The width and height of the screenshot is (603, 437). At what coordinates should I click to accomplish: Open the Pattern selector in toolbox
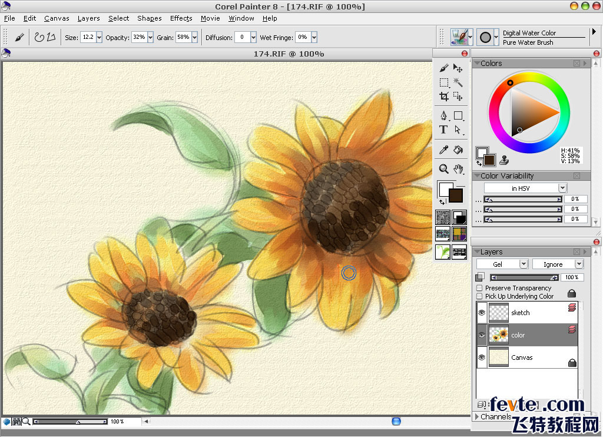click(443, 233)
